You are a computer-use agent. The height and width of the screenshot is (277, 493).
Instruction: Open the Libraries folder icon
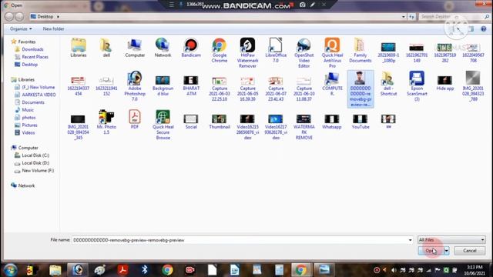pyautogui.click(x=79, y=48)
